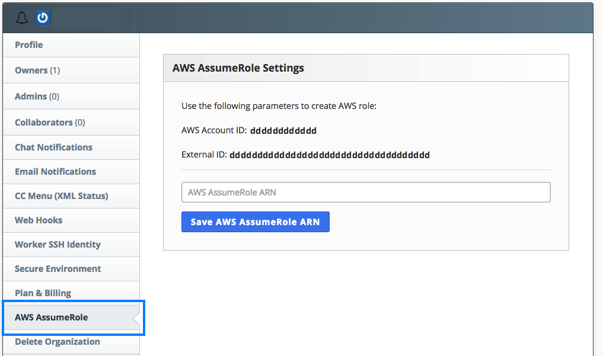The image size is (603, 356).
Task: Open Email Notifications settings
Action: tap(71, 172)
